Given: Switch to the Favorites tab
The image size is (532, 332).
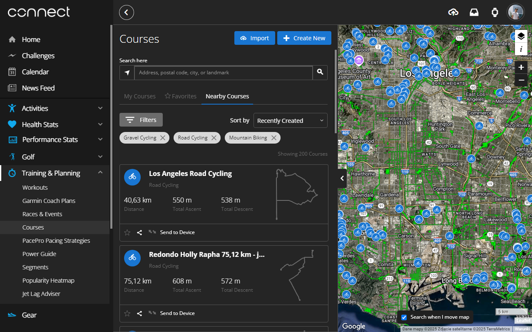Looking at the screenshot, I should tap(180, 96).
